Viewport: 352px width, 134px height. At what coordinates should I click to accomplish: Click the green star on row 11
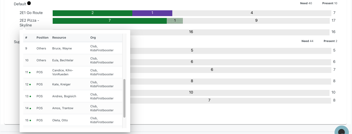point(30,72)
